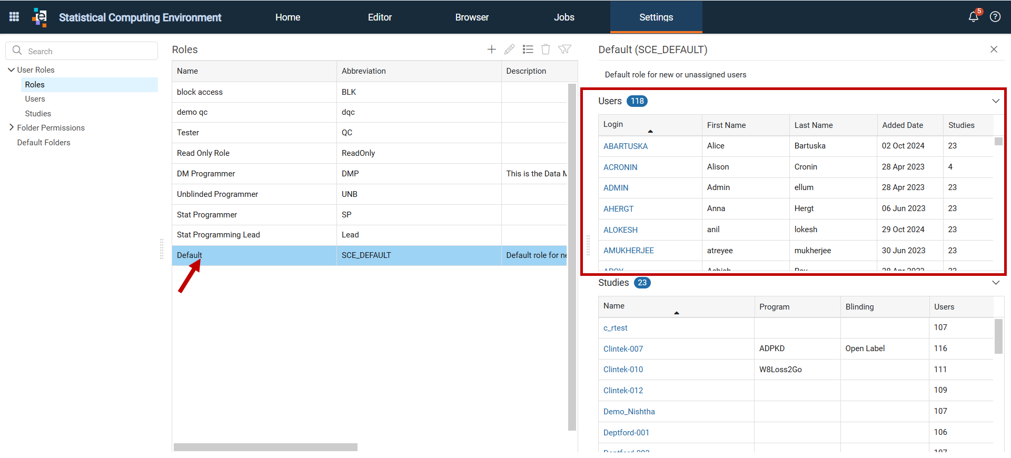Select the Tester role row
The height and width of the screenshot is (458, 1011).
pos(369,133)
